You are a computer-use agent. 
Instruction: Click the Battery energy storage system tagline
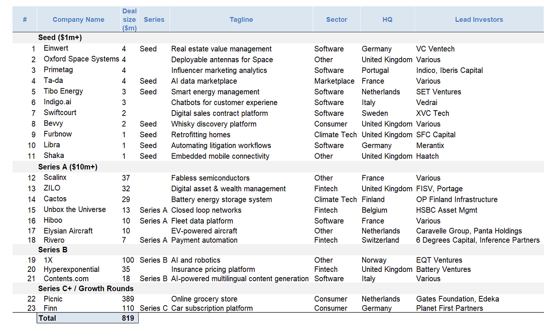point(222,199)
